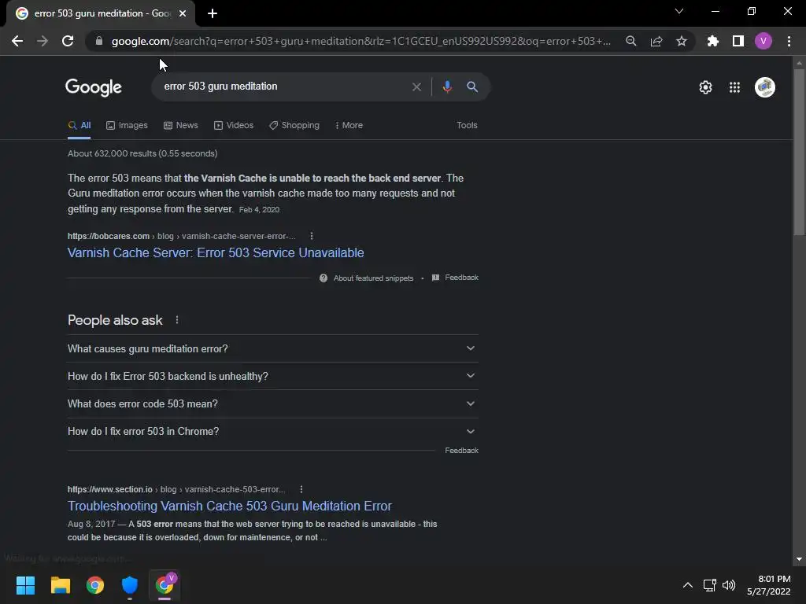
Task: Start voice search with microphone
Action: point(447,87)
